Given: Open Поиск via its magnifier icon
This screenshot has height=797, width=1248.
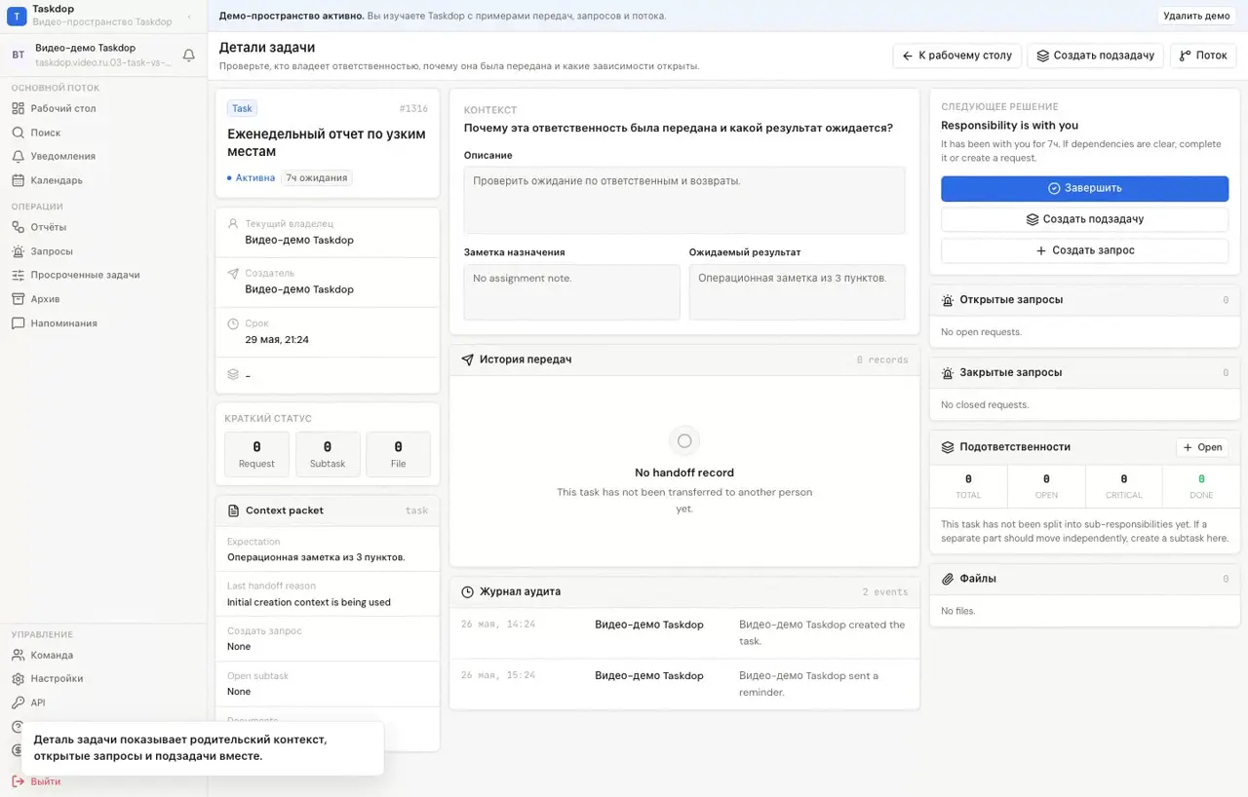Looking at the screenshot, I should coord(18,133).
